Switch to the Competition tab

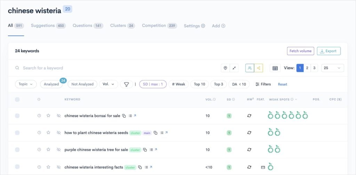[159, 26]
